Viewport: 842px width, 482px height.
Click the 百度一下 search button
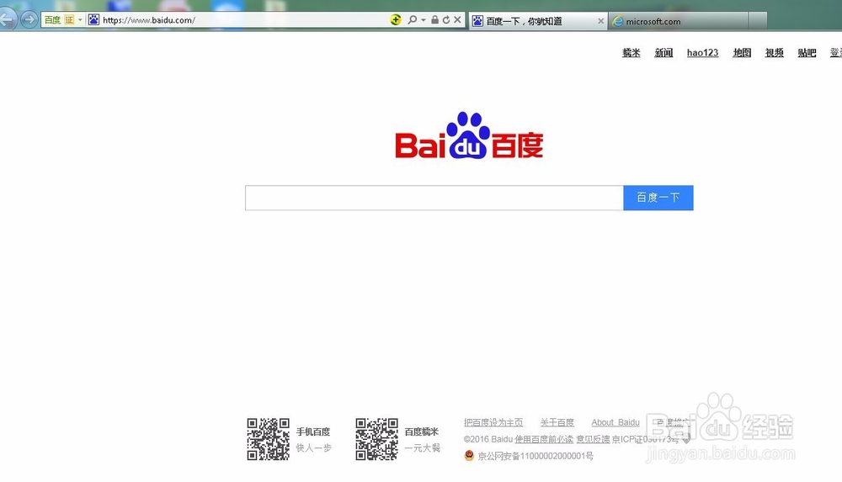658,198
